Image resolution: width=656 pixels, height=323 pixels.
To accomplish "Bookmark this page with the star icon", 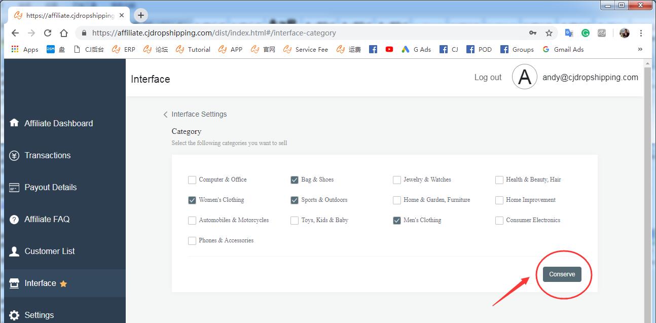I will [x=549, y=33].
